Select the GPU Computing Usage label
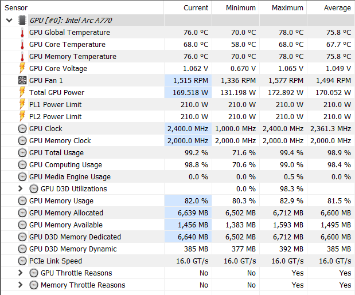355x295 pixels. click(x=65, y=164)
